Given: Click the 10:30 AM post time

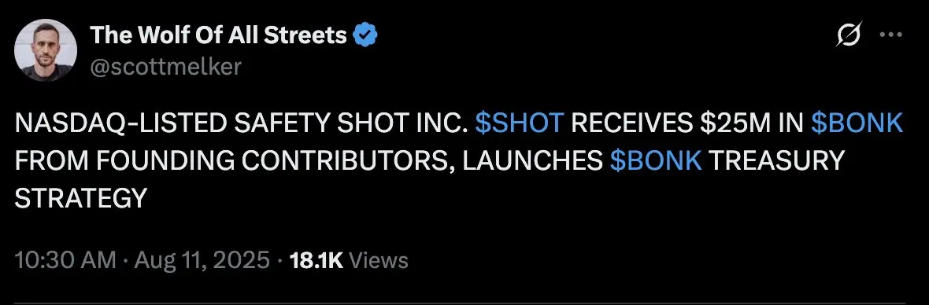Looking at the screenshot, I should point(65,260).
